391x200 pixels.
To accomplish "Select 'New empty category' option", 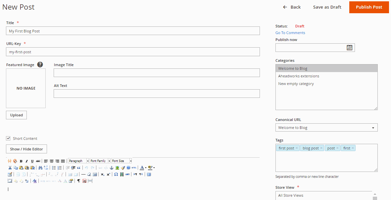I will [326, 84].
